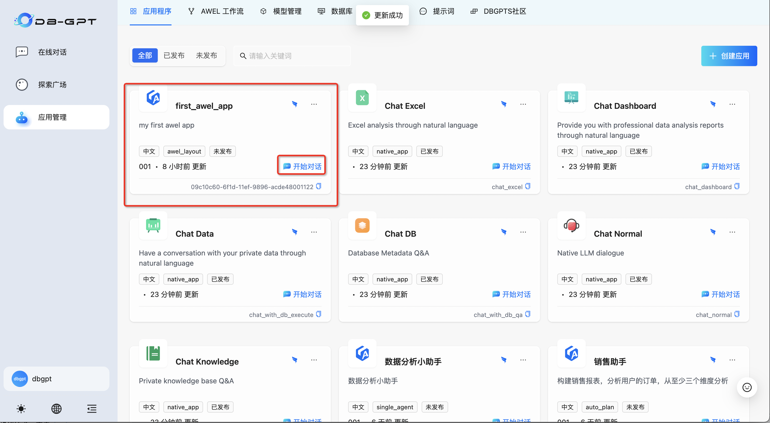This screenshot has width=770, height=423.
Task: Click the Chat Normal headset app icon
Action: point(571,226)
